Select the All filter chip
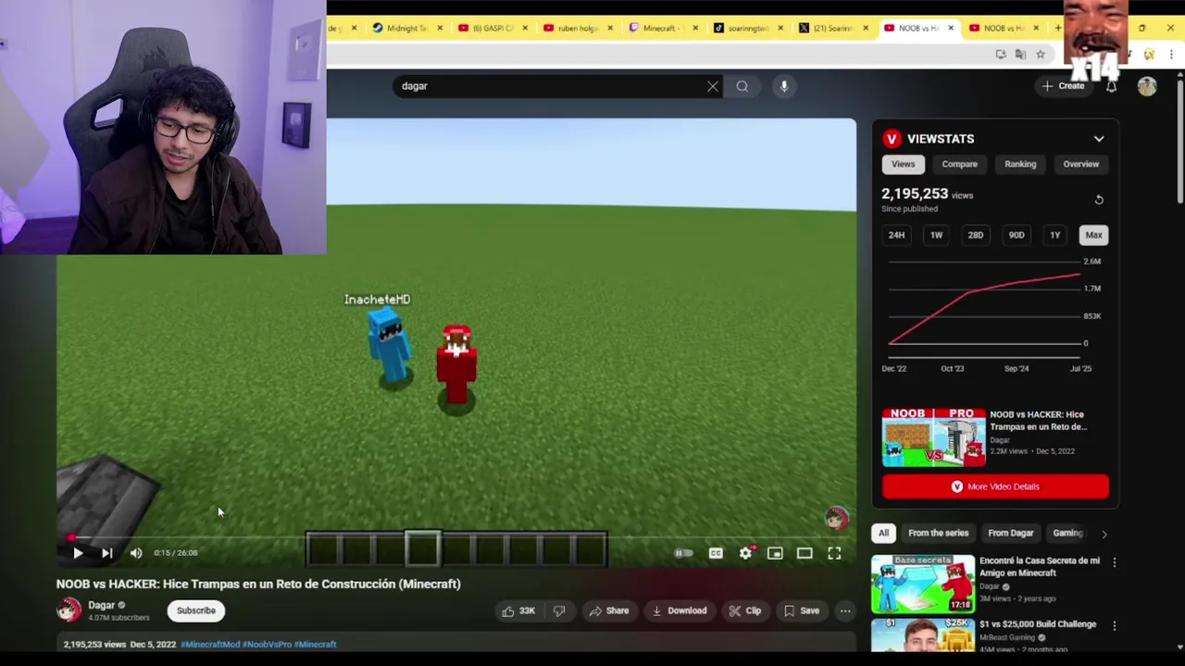 click(x=883, y=533)
